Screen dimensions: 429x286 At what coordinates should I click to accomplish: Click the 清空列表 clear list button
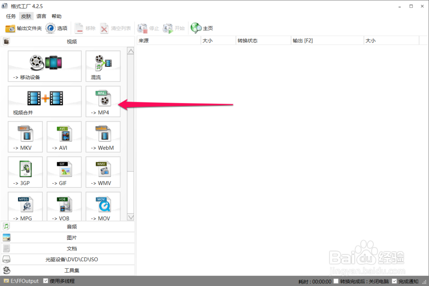point(115,28)
